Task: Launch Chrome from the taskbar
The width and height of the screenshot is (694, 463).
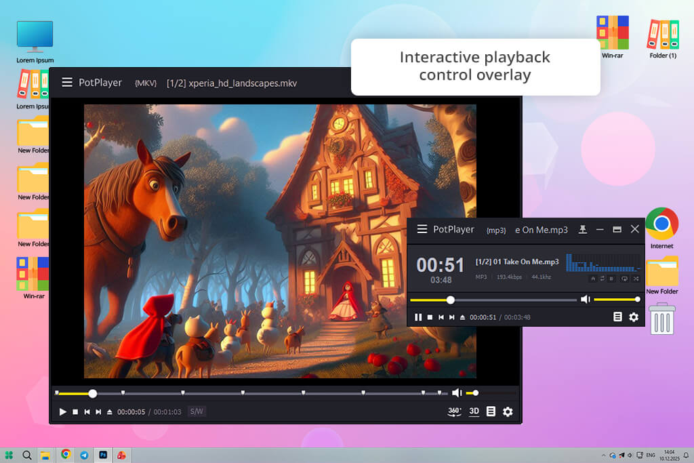Action: pyautogui.click(x=66, y=454)
